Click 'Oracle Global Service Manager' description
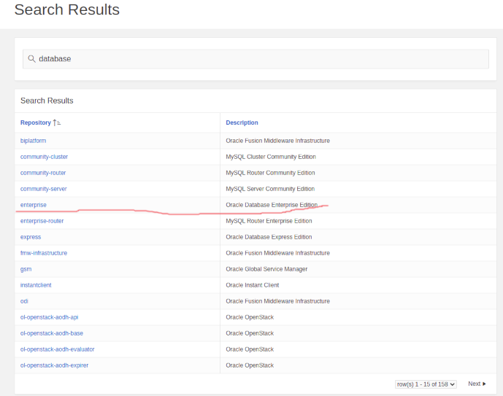Screen dimensions: 503x396 [266, 269]
